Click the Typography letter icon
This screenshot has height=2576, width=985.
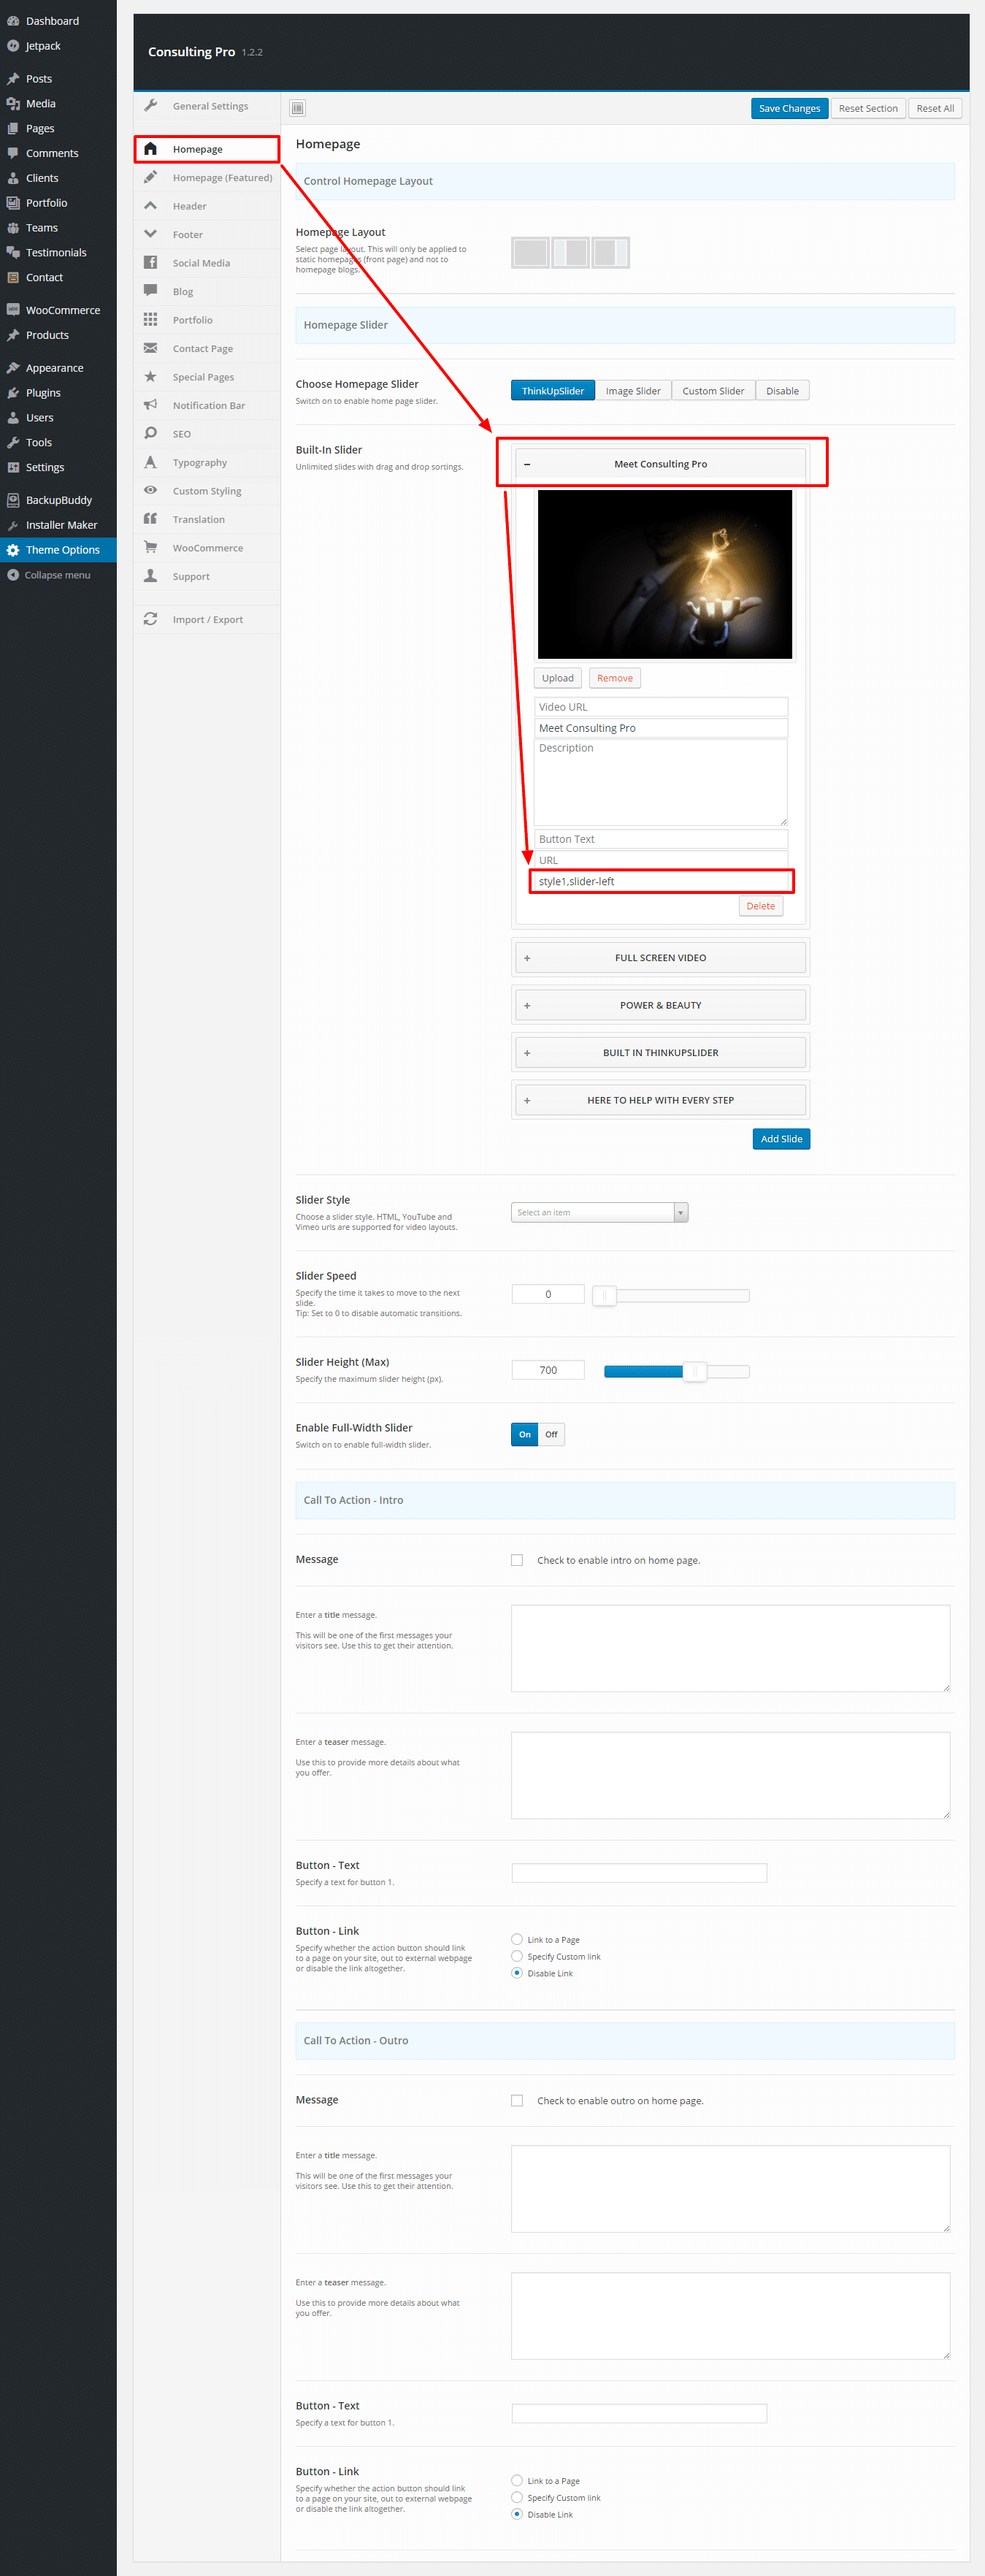[150, 462]
